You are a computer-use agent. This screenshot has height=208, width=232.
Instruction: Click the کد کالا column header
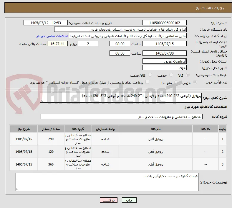[x=206, y=129]
